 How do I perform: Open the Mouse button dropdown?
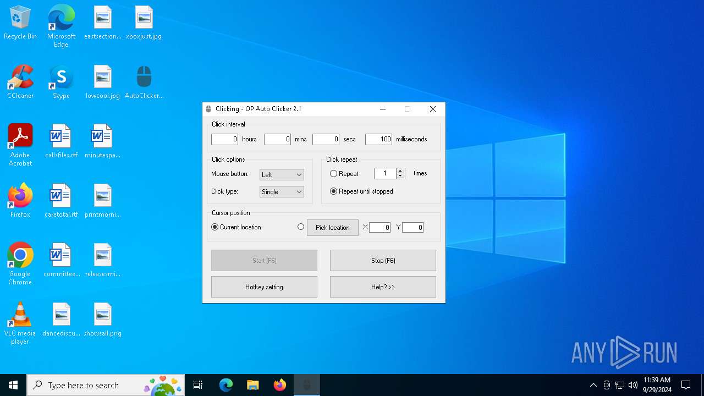click(282, 174)
